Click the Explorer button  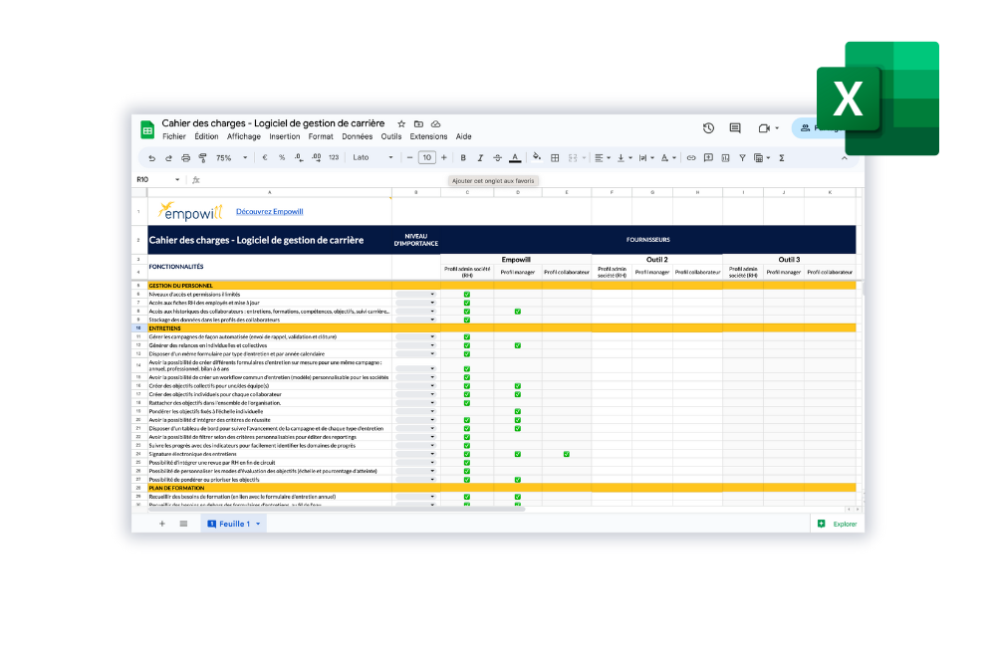pos(838,523)
